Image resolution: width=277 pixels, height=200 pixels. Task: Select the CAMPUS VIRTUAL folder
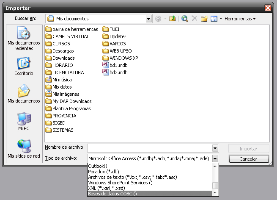[67, 36]
